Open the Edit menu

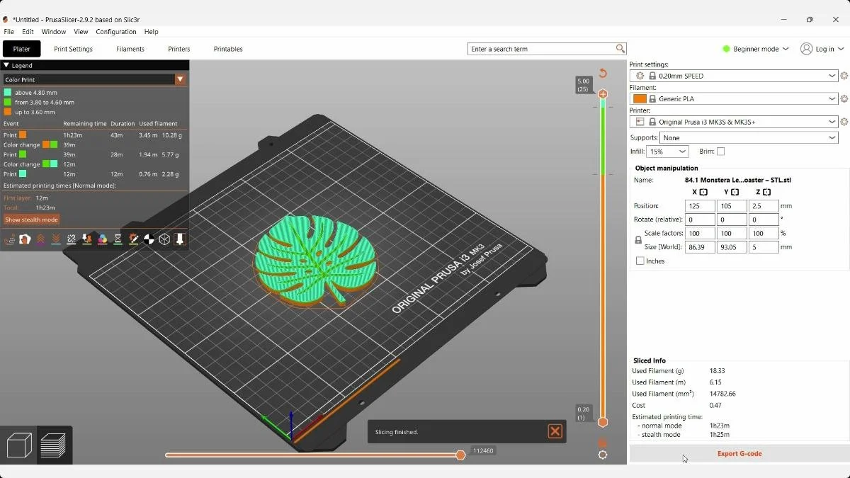[x=28, y=32]
